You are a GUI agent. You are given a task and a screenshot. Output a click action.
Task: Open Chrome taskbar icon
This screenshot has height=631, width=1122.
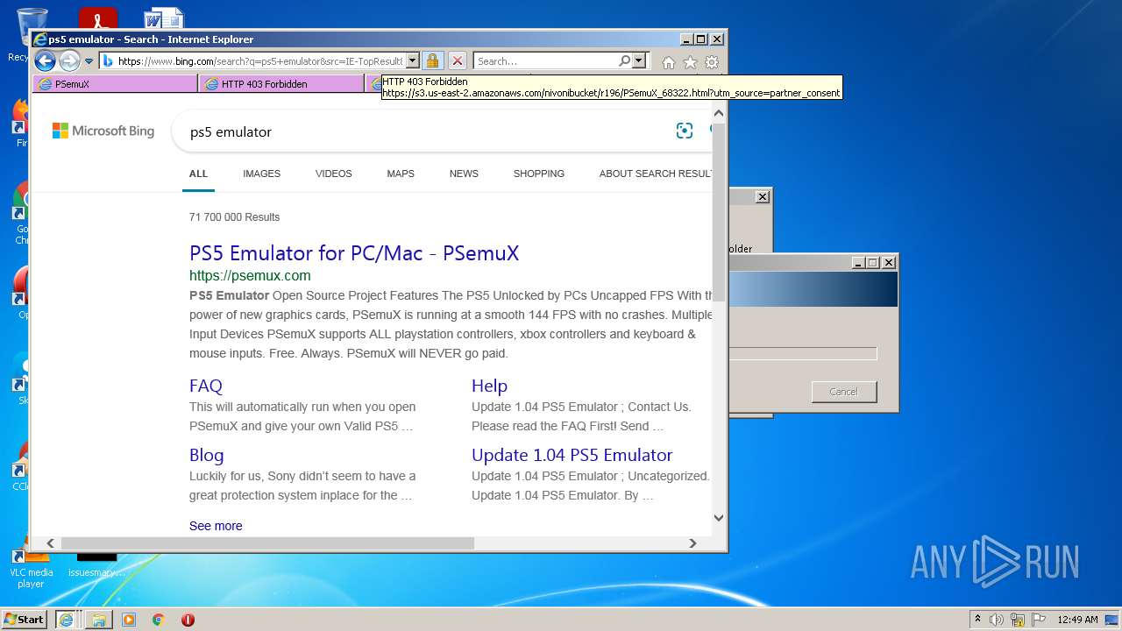tap(158, 620)
